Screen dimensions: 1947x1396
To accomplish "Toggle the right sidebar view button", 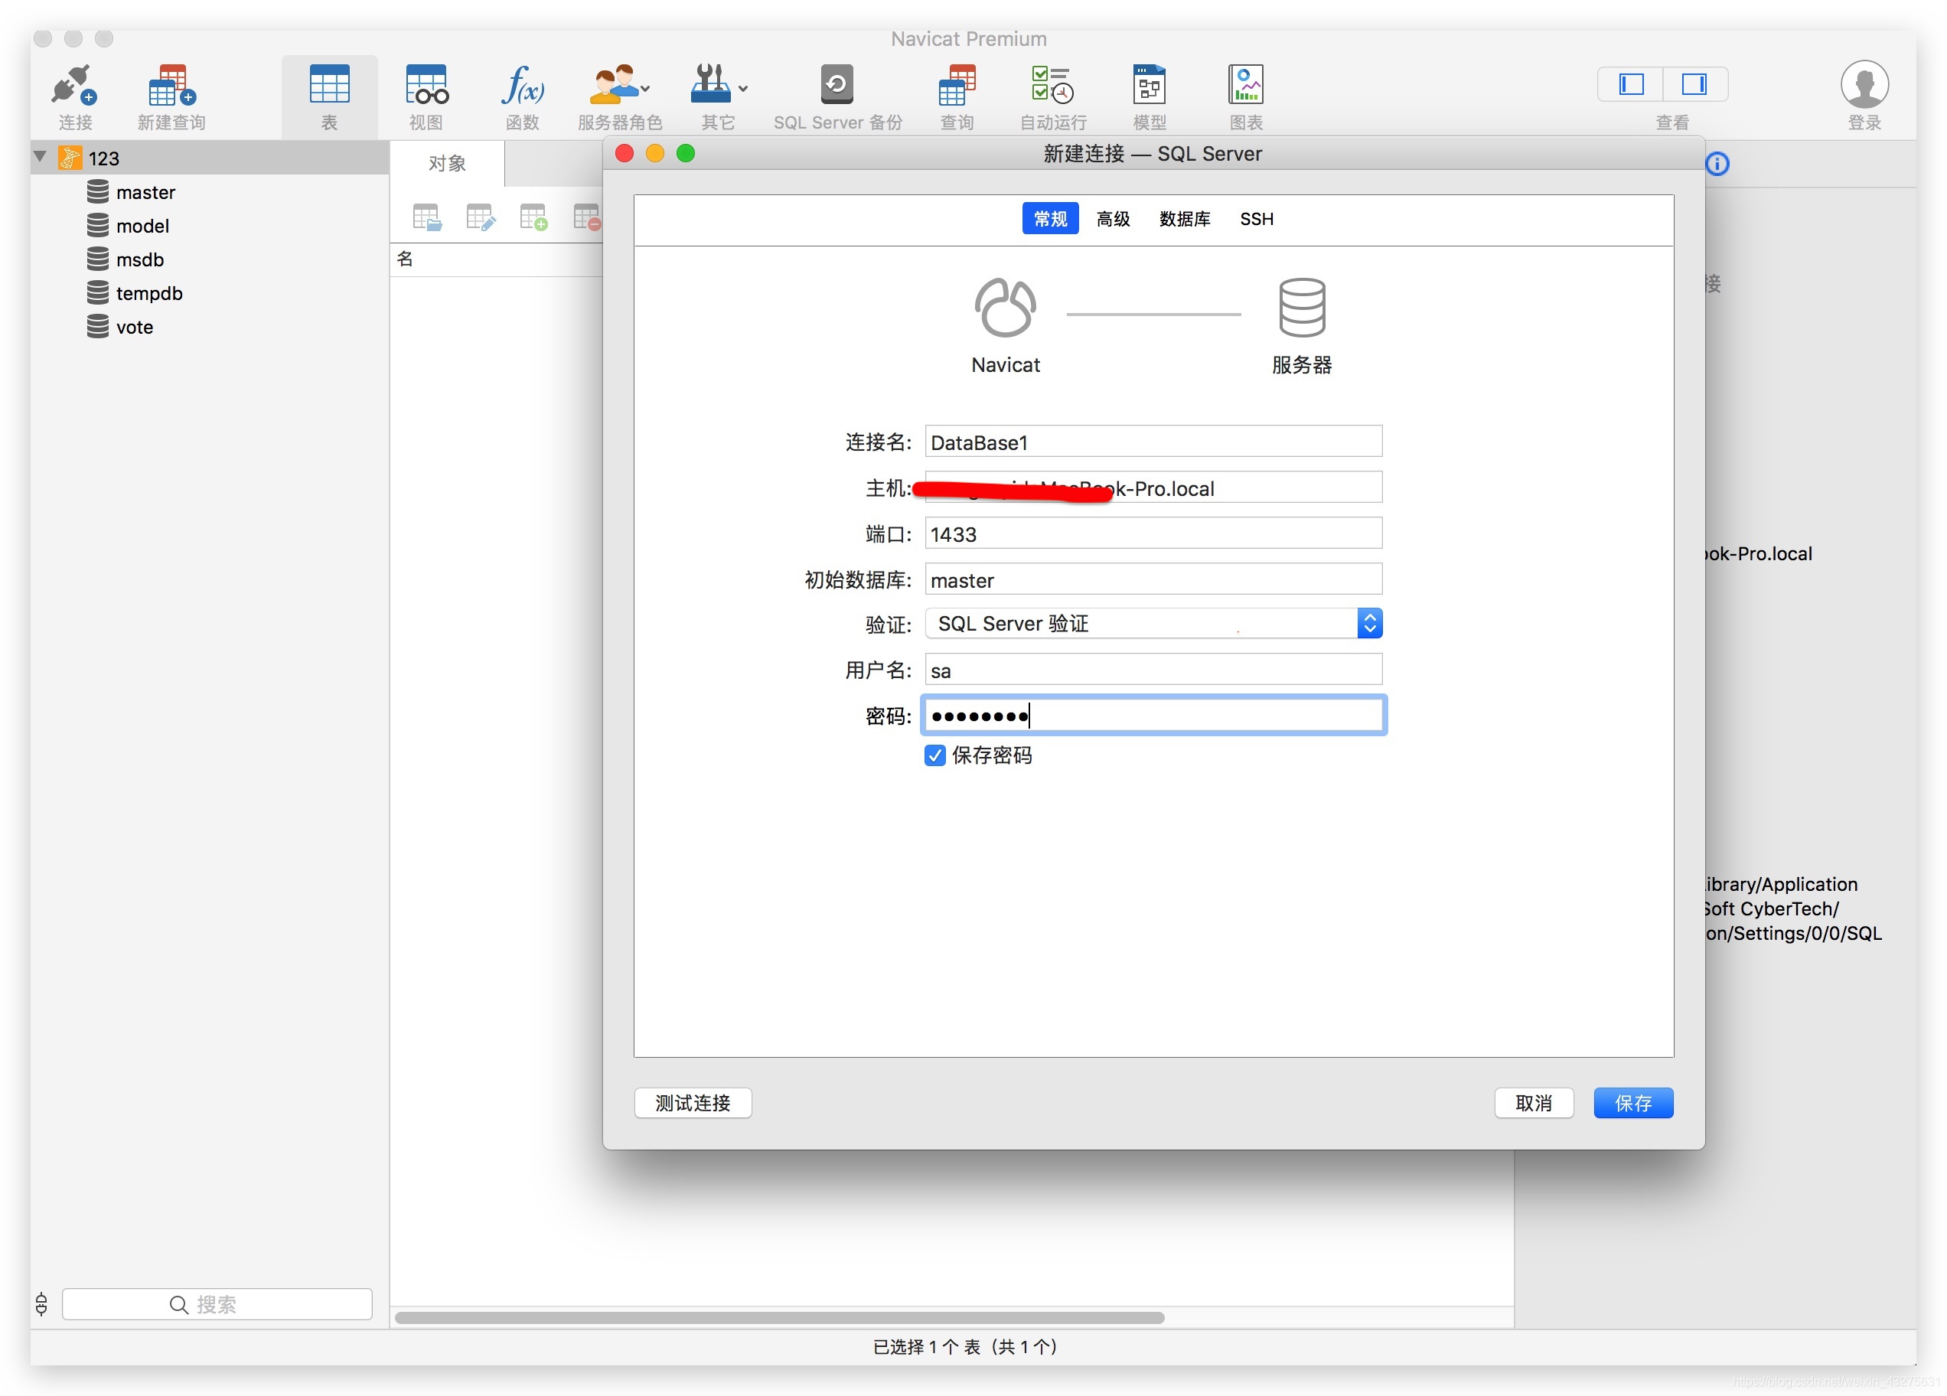I will [1694, 84].
